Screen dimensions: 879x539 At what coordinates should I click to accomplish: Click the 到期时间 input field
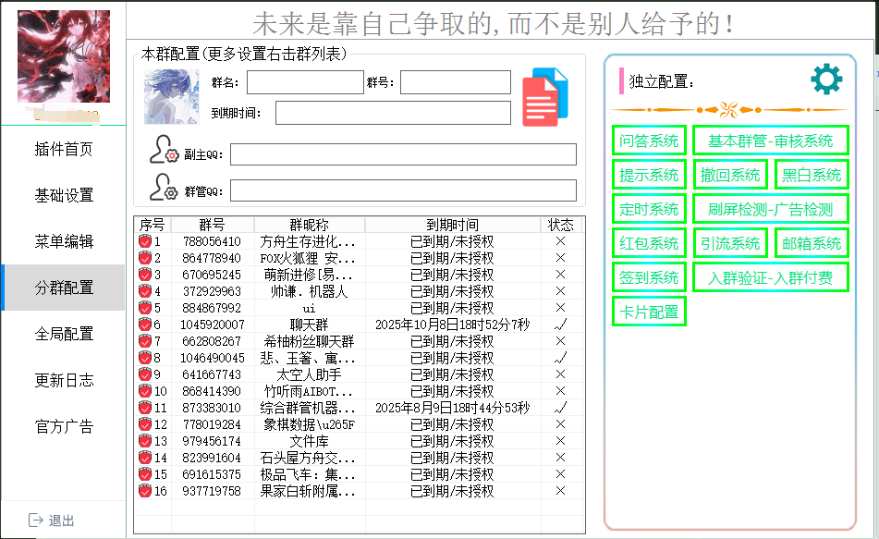(x=393, y=114)
